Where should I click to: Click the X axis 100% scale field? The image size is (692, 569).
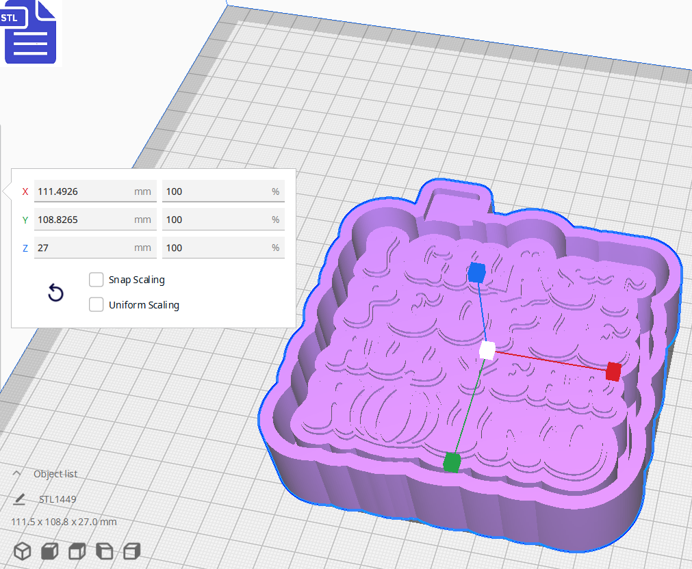[x=222, y=191]
